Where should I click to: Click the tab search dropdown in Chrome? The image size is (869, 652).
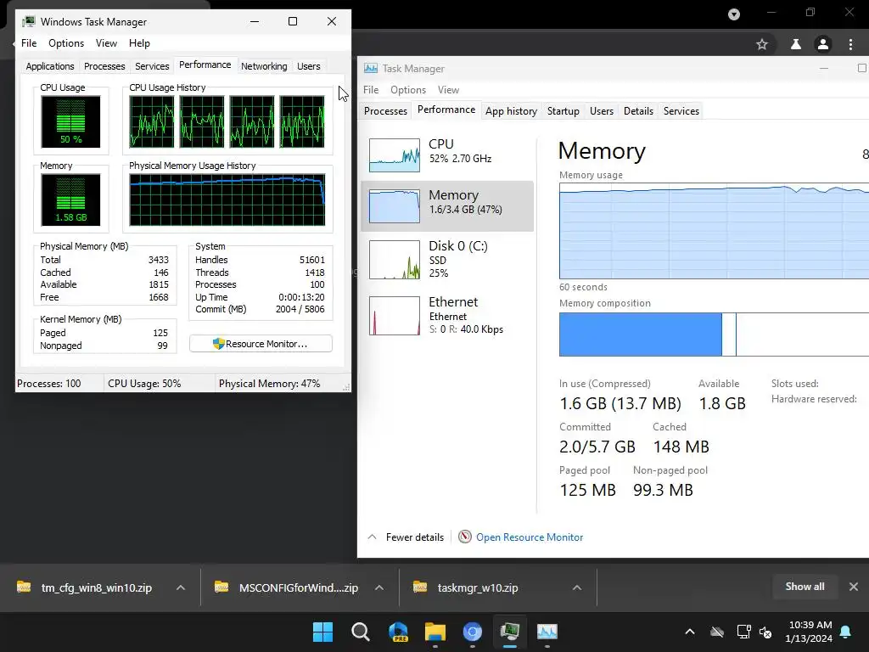(x=734, y=14)
